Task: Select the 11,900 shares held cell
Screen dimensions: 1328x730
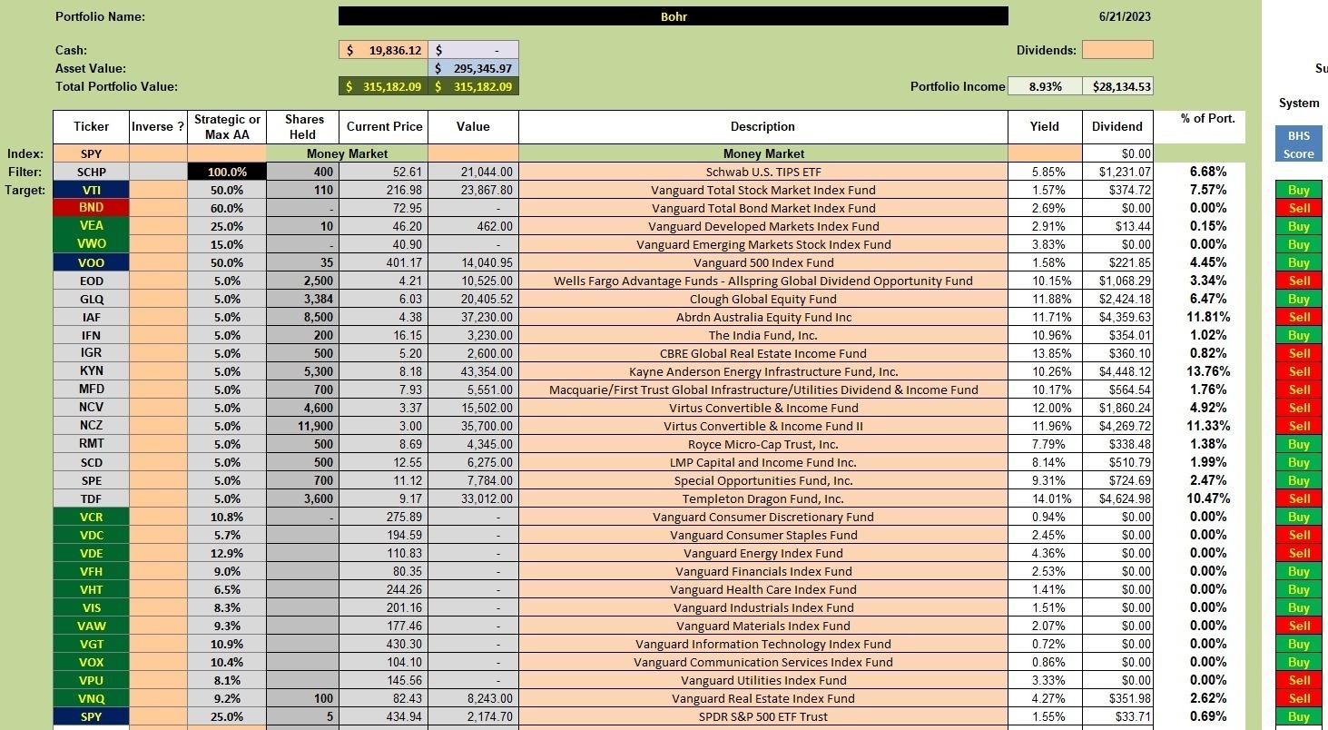Action: (x=303, y=426)
